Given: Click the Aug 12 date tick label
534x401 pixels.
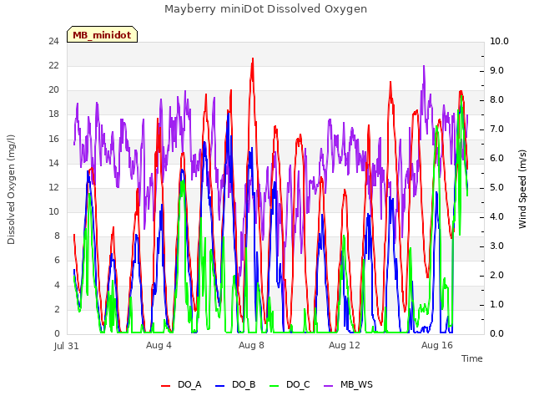Looking at the screenshot, I should point(345,345).
